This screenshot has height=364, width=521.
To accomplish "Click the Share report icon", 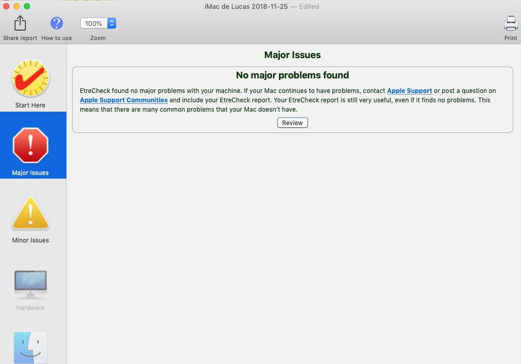I will pyautogui.click(x=20, y=23).
